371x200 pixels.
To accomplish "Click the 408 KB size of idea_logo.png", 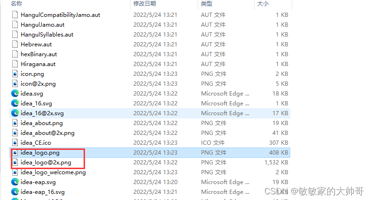I will 278,153.
